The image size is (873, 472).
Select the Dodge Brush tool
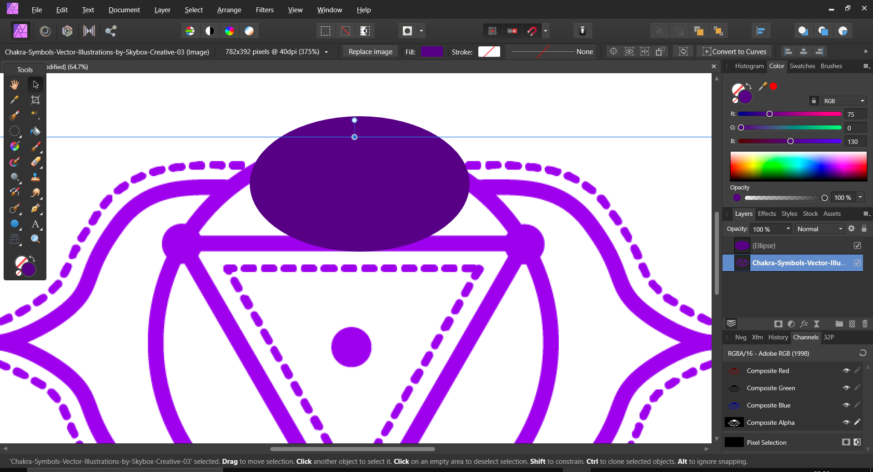point(15,177)
